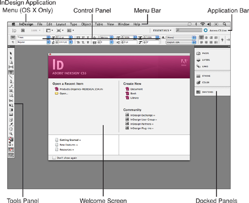Image resolution: width=249 pixels, height=203 pixels.
Task: Open the Pages panel
Action: click(x=203, y=53)
